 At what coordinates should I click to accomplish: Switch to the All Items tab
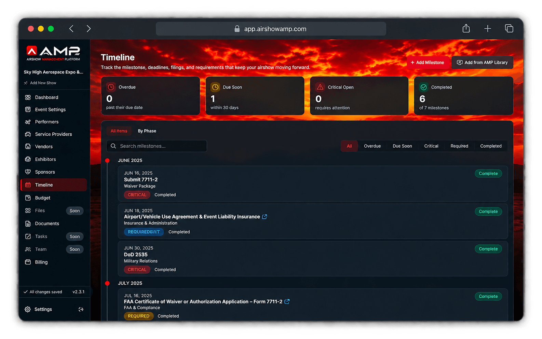119,131
